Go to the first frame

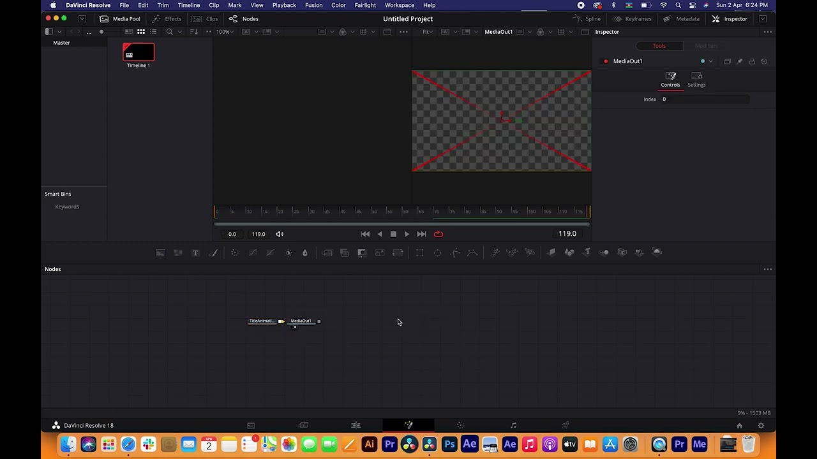click(x=365, y=234)
